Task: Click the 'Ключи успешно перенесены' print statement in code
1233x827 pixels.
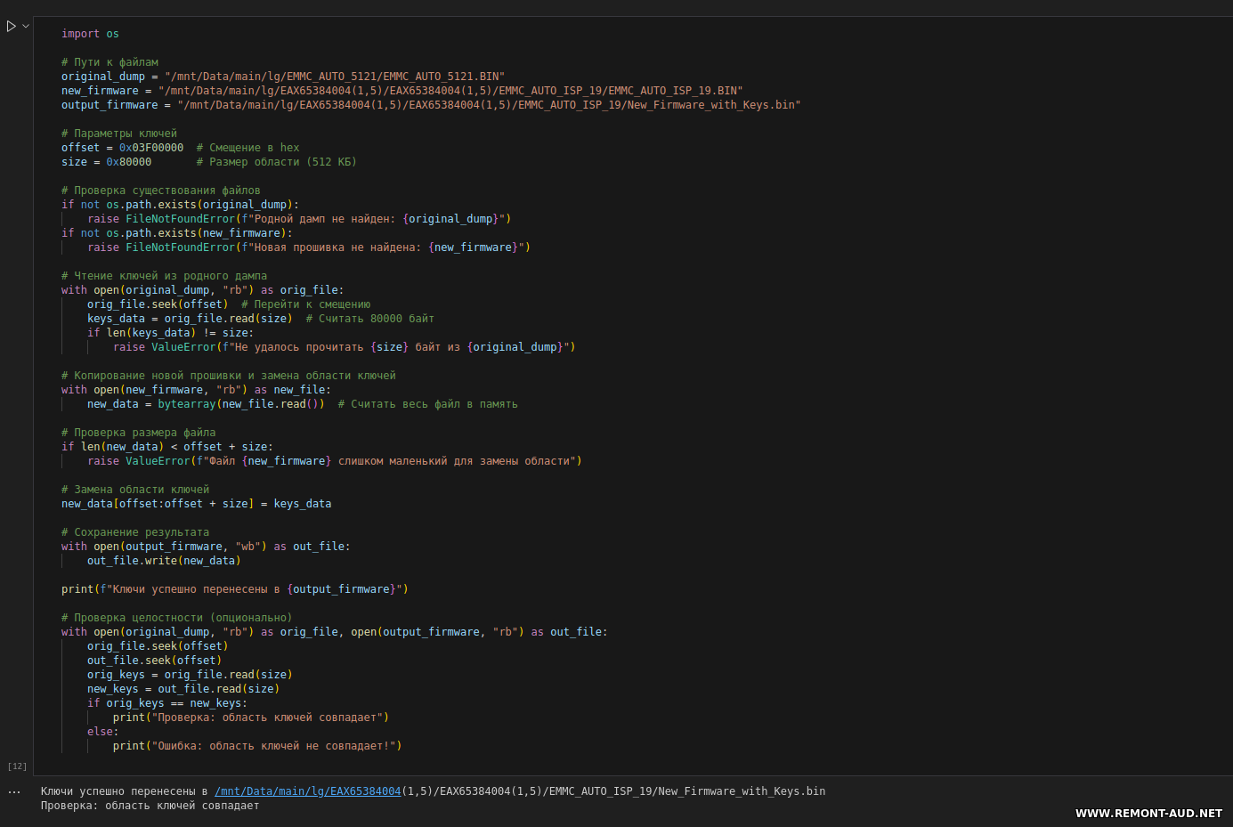Action: [x=234, y=589]
